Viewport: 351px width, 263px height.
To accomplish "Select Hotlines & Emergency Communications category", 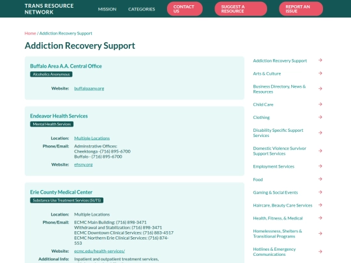I will pos(274,252).
